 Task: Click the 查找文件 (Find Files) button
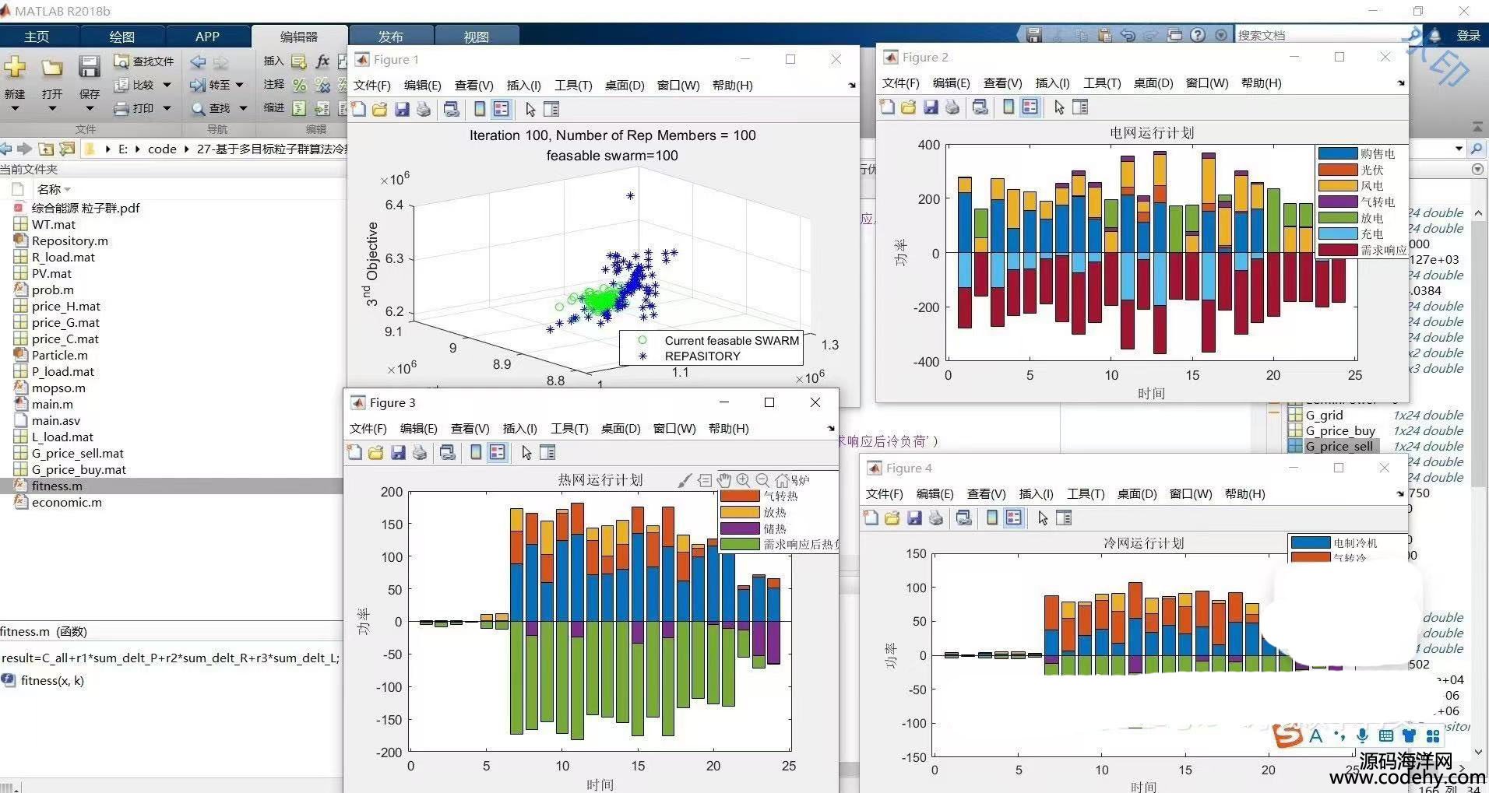[x=144, y=61]
